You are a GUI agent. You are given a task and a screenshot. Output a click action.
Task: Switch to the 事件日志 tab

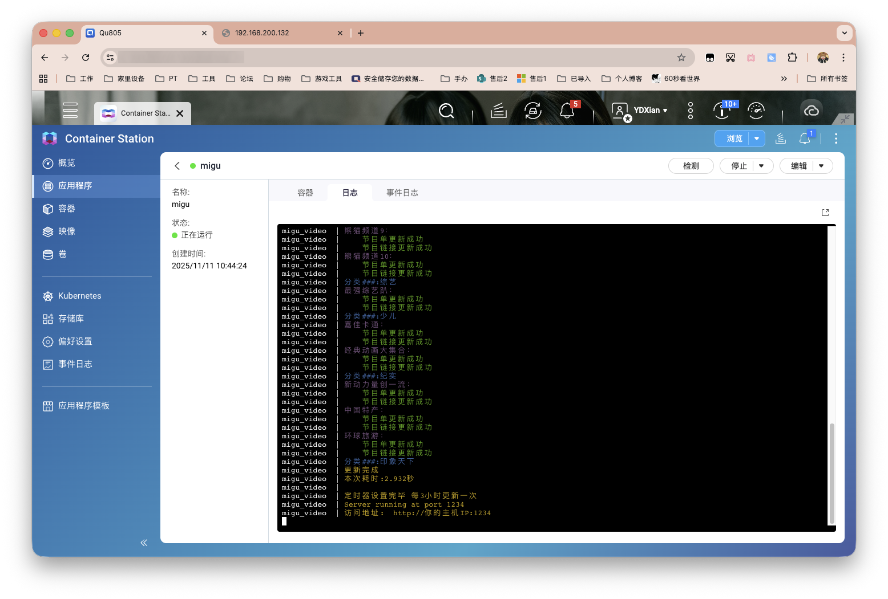point(402,193)
